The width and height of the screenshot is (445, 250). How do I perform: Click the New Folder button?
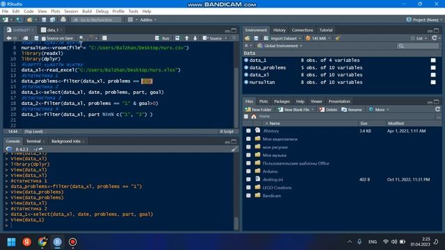pyautogui.click(x=259, y=110)
